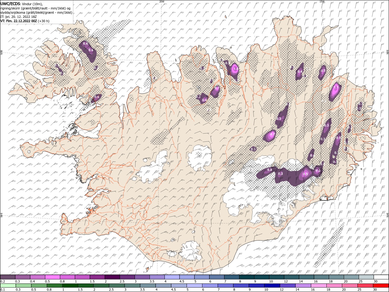Screen dimensions: 389x292
Task: Click the '3.5' label in the top legend row
Action: coord(152,281)
